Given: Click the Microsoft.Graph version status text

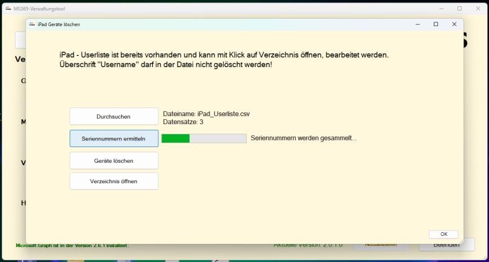Looking at the screenshot, I should click(72, 245).
